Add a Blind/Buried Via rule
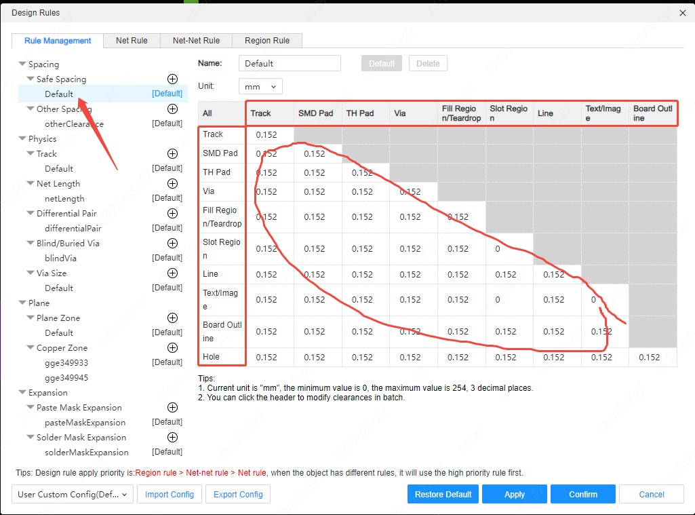The width and height of the screenshot is (695, 515). (x=172, y=244)
